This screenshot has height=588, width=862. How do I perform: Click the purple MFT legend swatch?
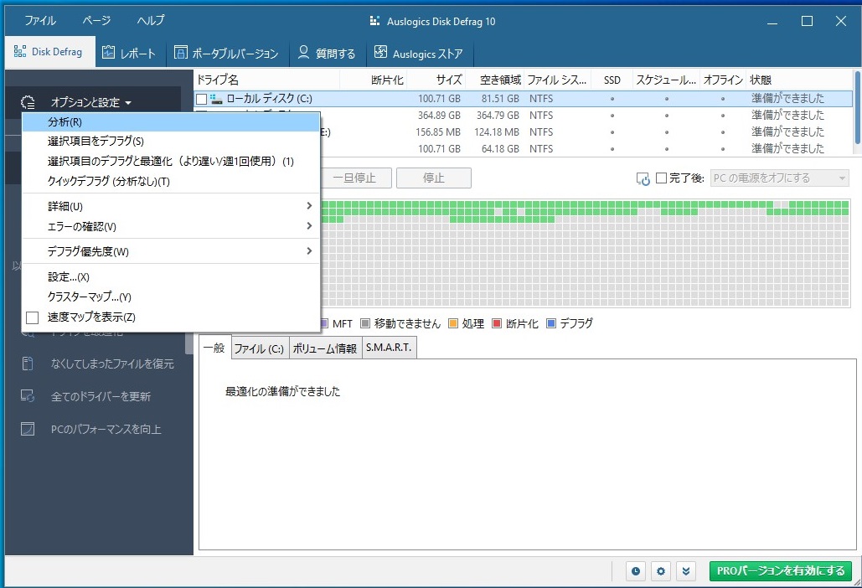pos(324,323)
